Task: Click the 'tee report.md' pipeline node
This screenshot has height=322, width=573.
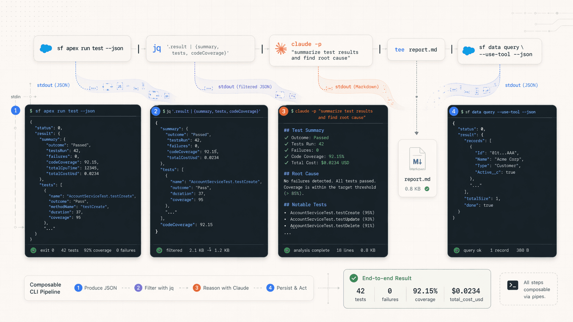Action: pos(416,49)
